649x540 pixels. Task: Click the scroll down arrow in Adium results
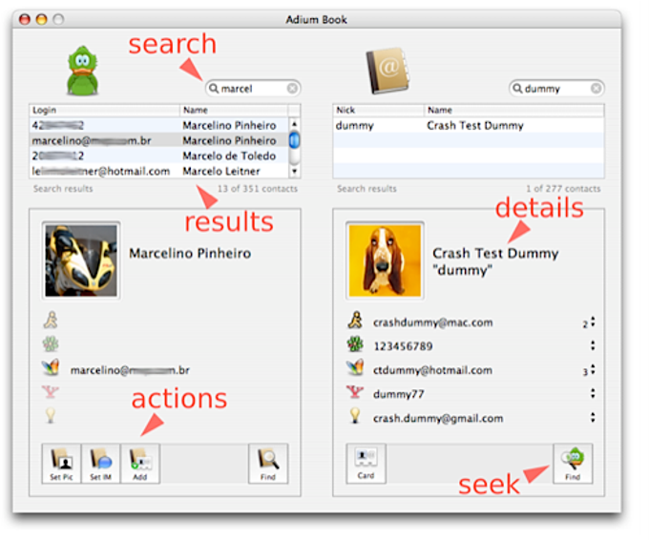pyautogui.click(x=294, y=171)
